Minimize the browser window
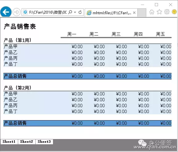Image resolution: width=178 pixels, height=152 pixels. 143,5
